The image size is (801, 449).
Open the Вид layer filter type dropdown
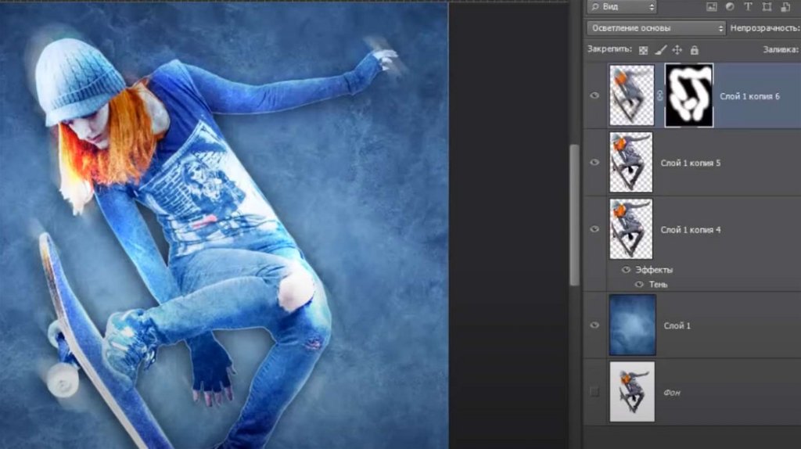[623, 7]
